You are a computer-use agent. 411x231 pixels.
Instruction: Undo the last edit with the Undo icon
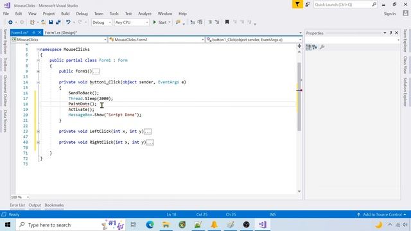[x=68, y=22]
